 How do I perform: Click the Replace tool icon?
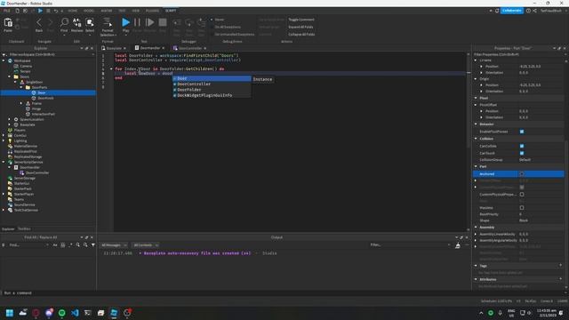pyautogui.click(x=77, y=23)
